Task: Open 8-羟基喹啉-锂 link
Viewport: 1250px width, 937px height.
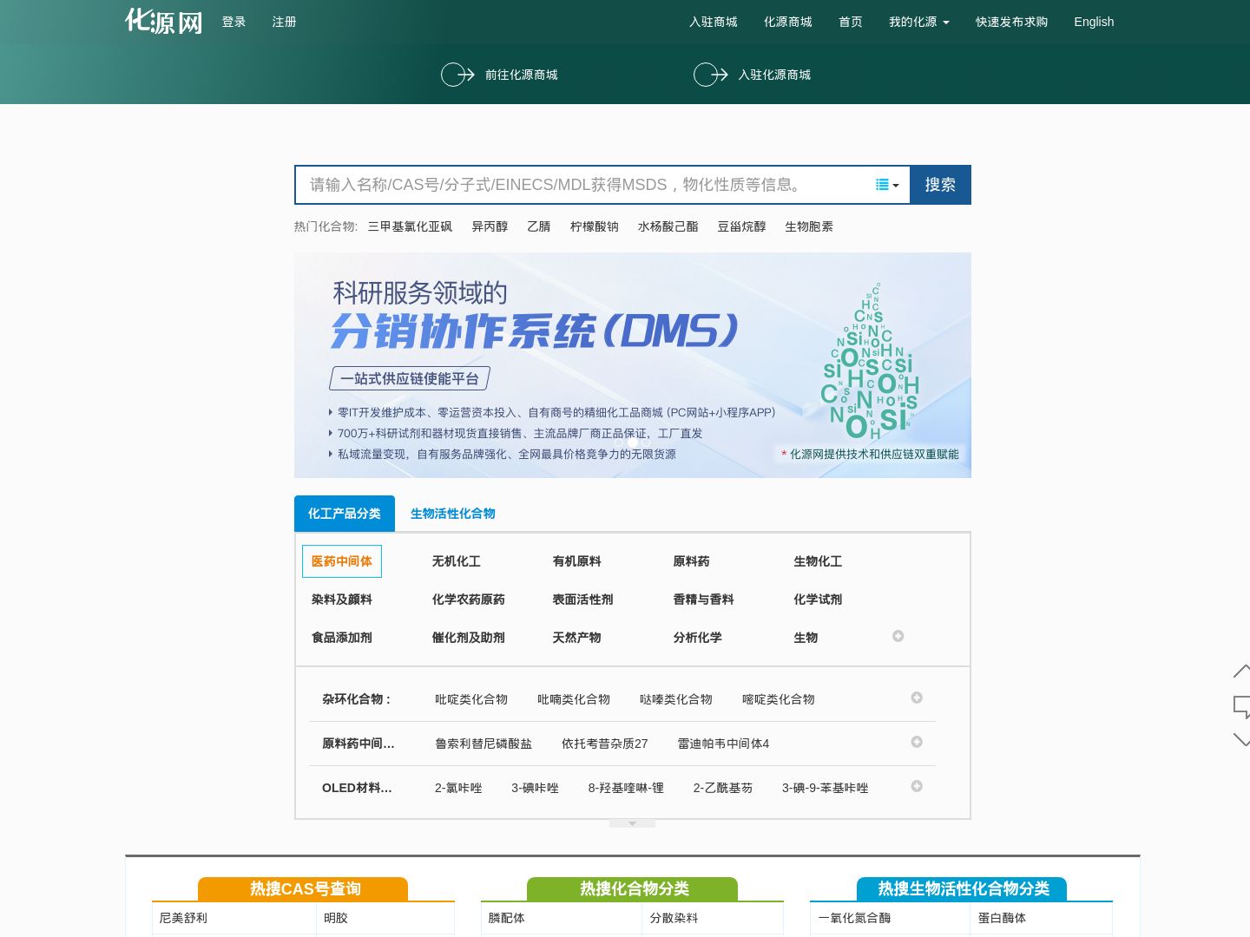Action: 626,788
